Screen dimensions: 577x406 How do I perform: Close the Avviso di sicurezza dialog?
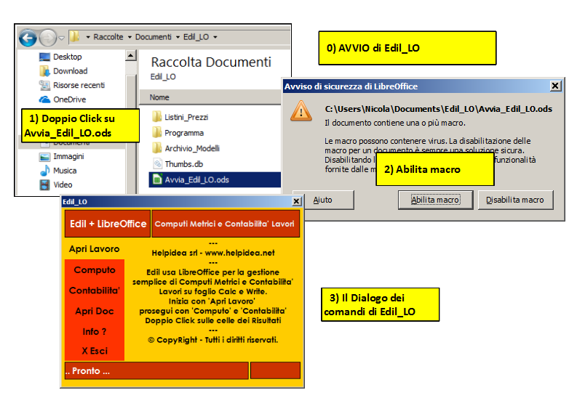[x=555, y=86]
